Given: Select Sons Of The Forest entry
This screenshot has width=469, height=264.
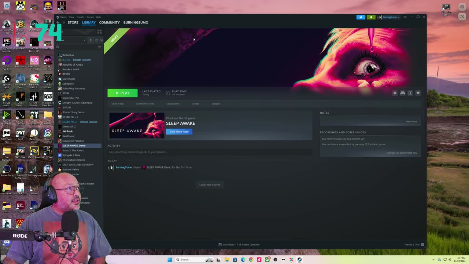Looking at the screenshot, I should 73,150.
